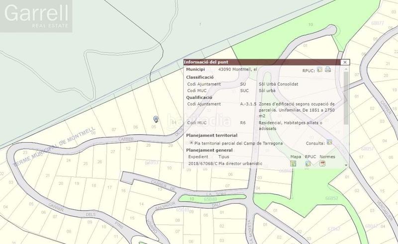Click the RPUC icon under Planejament general
This screenshot has height=244, width=398.
click(x=308, y=163)
